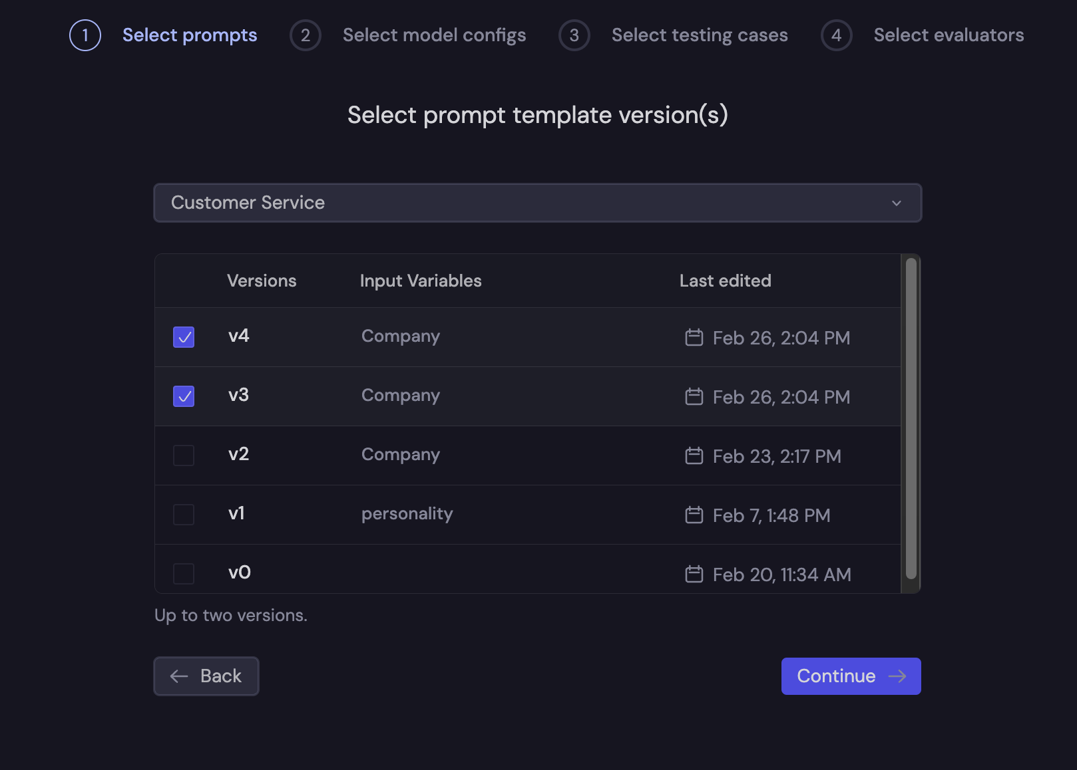The width and height of the screenshot is (1077, 770).
Task: Click the Continue button
Action: (851, 676)
